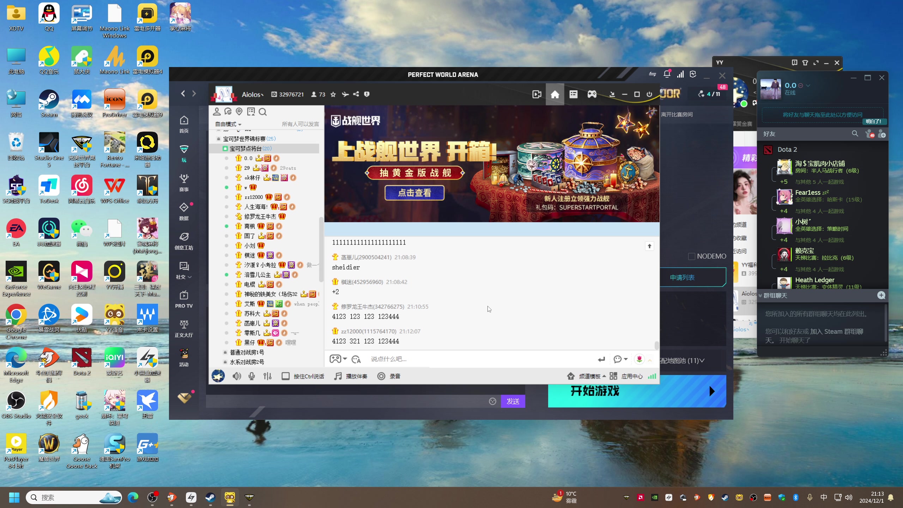Screen dimensions: 903x508
Task: Open the 自由模式 speaking mode dropdown
Action: point(228,124)
